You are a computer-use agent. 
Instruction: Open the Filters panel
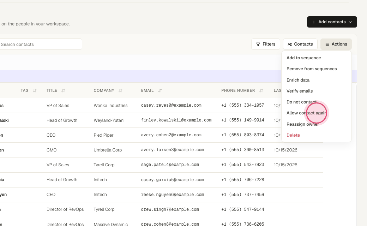pyautogui.click(x=266, y=44)
